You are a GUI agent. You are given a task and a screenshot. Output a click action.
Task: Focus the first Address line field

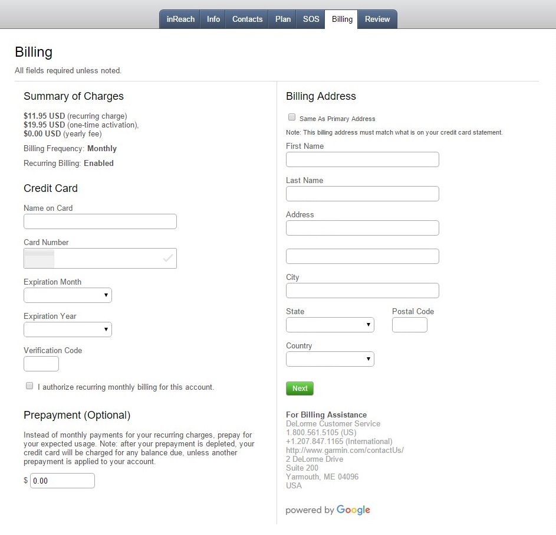click(363, 228)
